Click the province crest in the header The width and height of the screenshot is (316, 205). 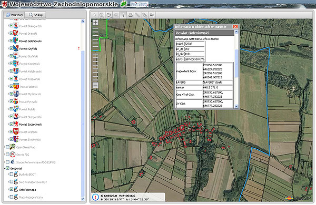click(x=4, y=4)
